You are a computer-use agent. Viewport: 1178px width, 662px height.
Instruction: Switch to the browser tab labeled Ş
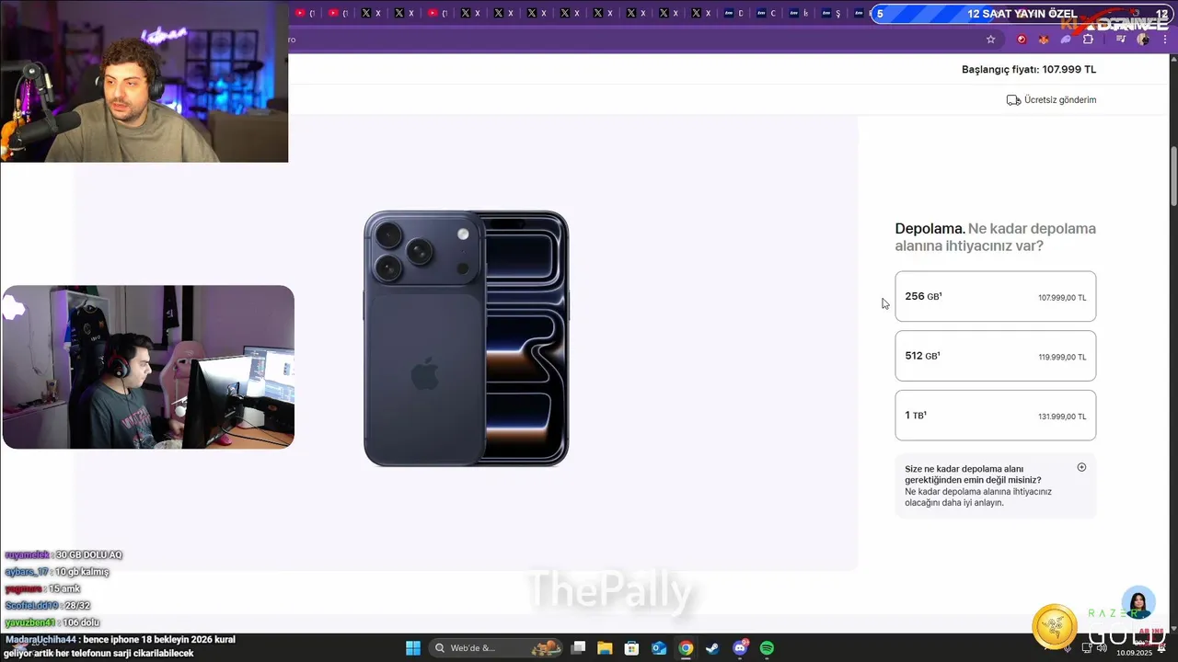(x=831, y=14)
